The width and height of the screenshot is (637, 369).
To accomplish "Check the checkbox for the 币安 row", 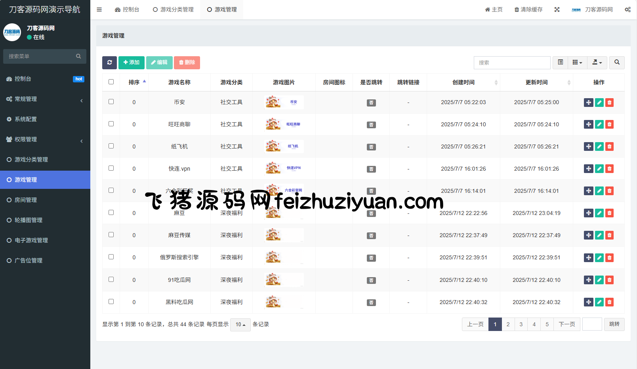I will (x=111, y=102).
